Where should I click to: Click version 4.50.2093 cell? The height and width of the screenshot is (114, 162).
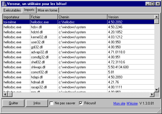tap(131, 77)
